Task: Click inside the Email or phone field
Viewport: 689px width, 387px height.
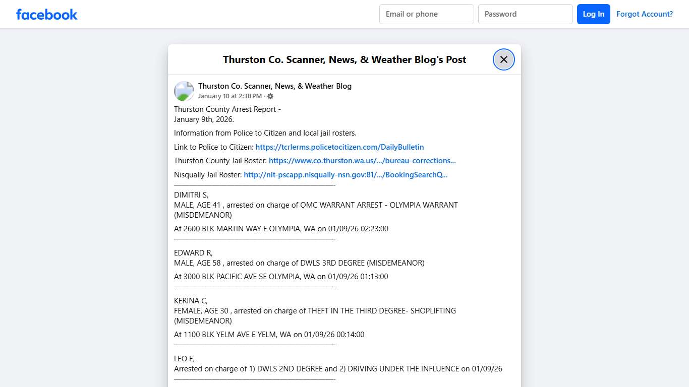Action: point(426,14)
